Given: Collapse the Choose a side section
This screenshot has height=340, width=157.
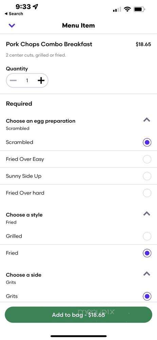Looking at the screenshot, I should click(147, 274).
